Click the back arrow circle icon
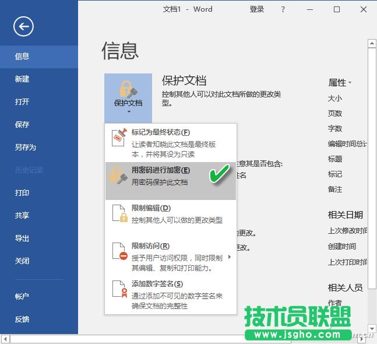 tap(23, 26)
